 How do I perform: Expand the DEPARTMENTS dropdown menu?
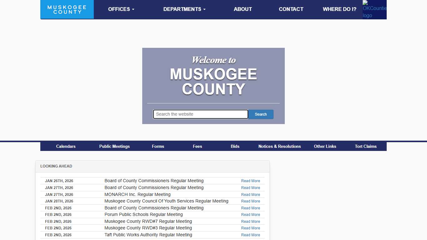click(184, 9)
